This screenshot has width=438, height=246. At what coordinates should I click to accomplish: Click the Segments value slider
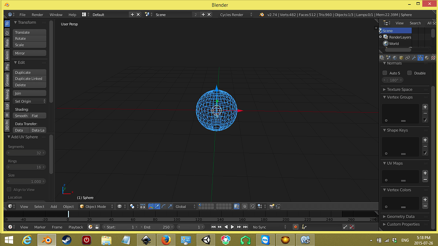click(x=26, y=153)
